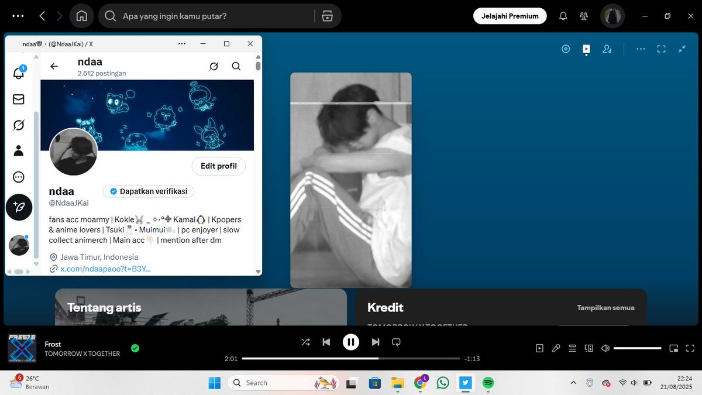Pause the current song
Screen dimensions: 702x395
(351, 342)
